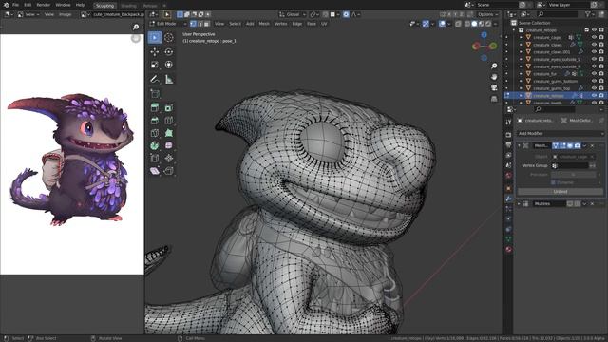Viewport: 608px width, 342px height.
Task: Select the Rip Region tool
Action: [169, 171]
